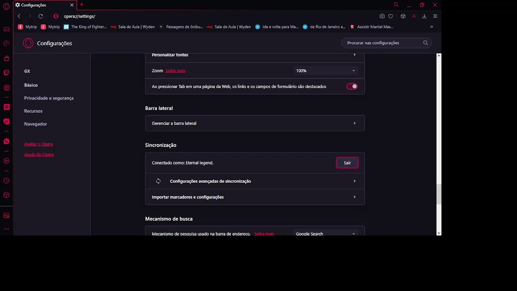The height and width of the screenshot is (291, 517).
Task: Open Google Search engine dropdown
Action: [x=325, y=234]
